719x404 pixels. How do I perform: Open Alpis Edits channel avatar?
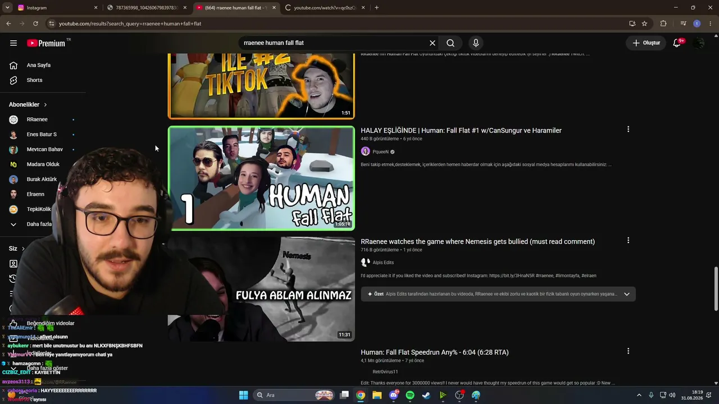click(x=365, y=263)
